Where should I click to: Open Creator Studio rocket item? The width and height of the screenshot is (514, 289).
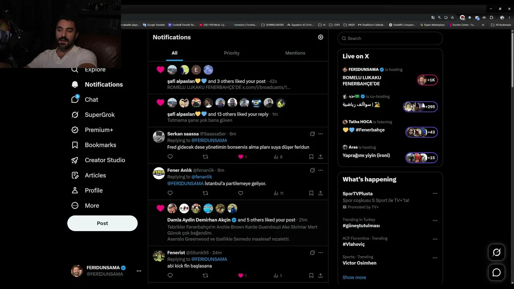tap(98, 160)
